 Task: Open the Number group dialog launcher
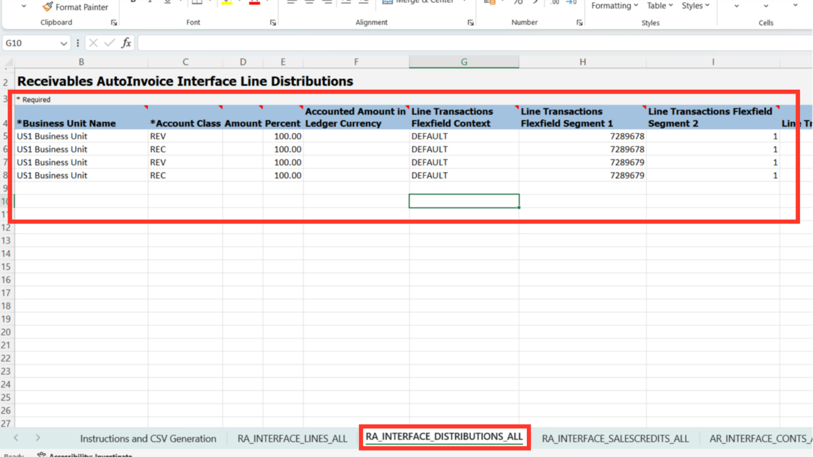pos(579,23)
